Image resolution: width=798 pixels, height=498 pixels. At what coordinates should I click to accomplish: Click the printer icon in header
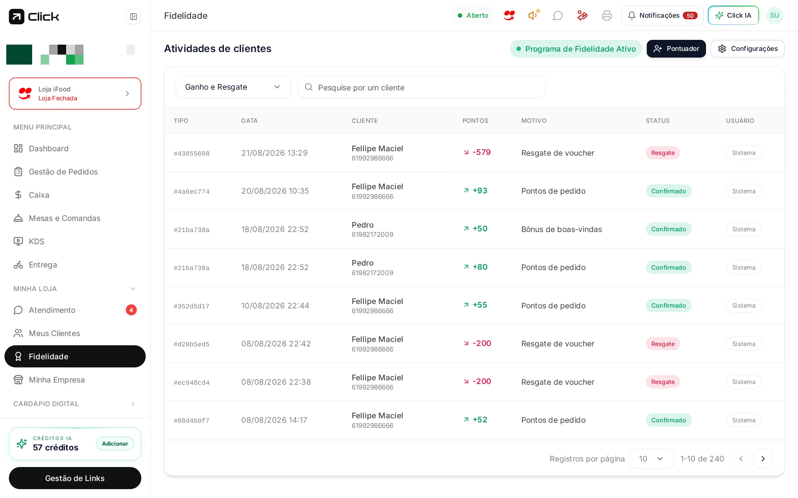click(x=607, y=15)
